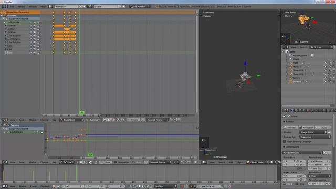This screenshot has width=336, height=189.
Task: Toggle visibility eye for Sphere in outliner
Action: [326, 78]
